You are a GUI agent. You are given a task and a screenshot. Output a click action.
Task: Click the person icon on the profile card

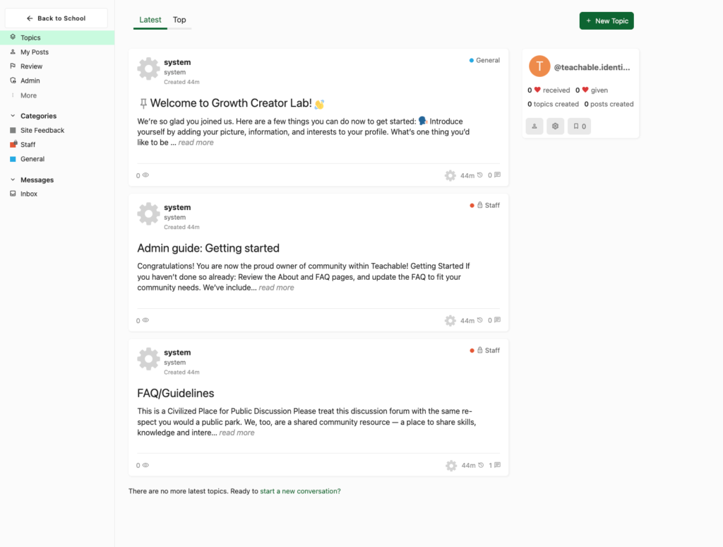(x=534, y=125)
